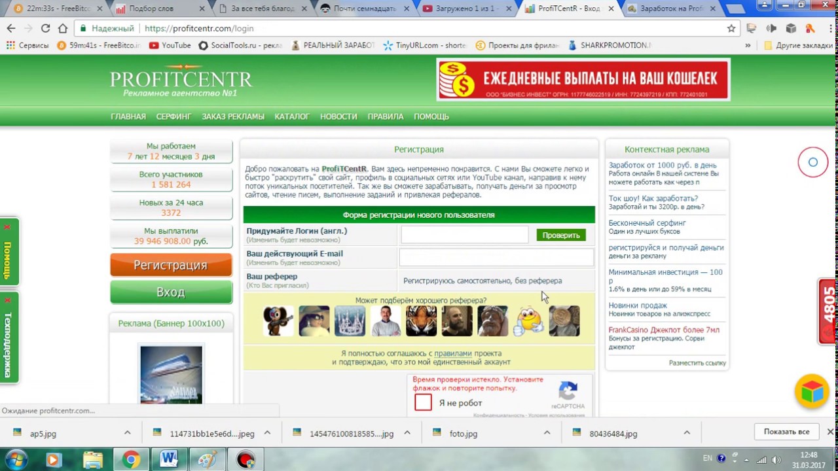The height and width of the screenshot is (471, 838).
Task: Open the FreeBitco.in bookmark
Action: 98,45
